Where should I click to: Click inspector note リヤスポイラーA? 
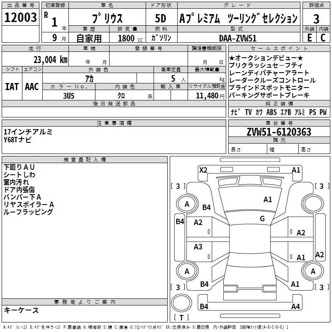point(29,204)
